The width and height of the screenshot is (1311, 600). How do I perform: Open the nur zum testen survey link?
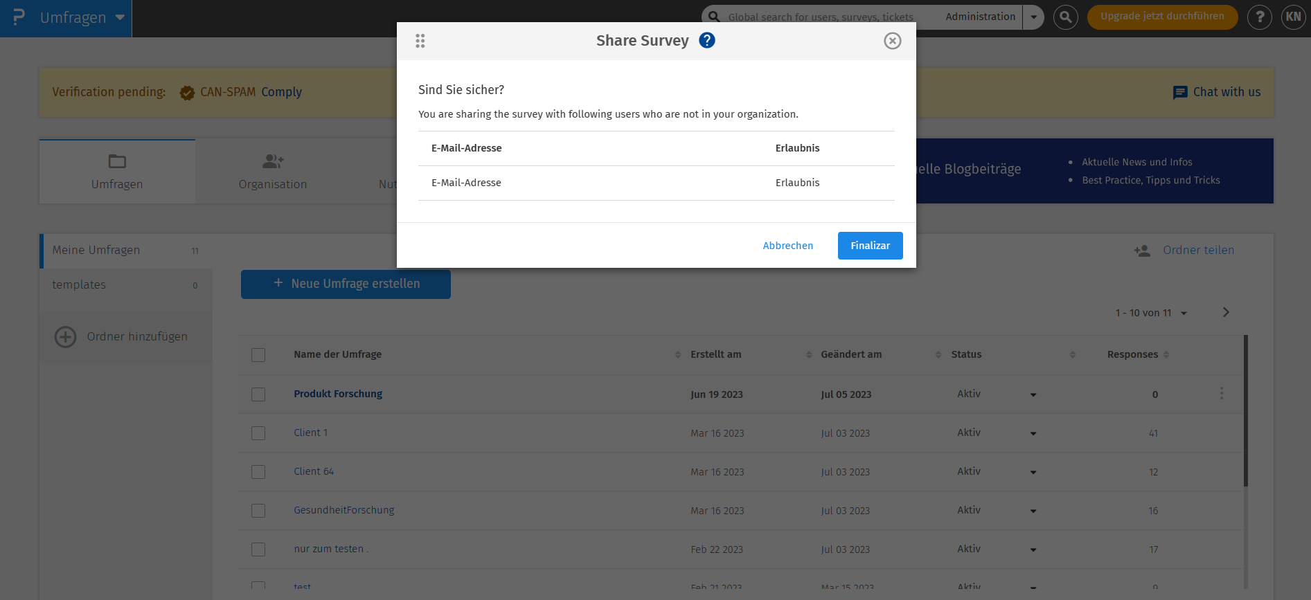[331, 549]
